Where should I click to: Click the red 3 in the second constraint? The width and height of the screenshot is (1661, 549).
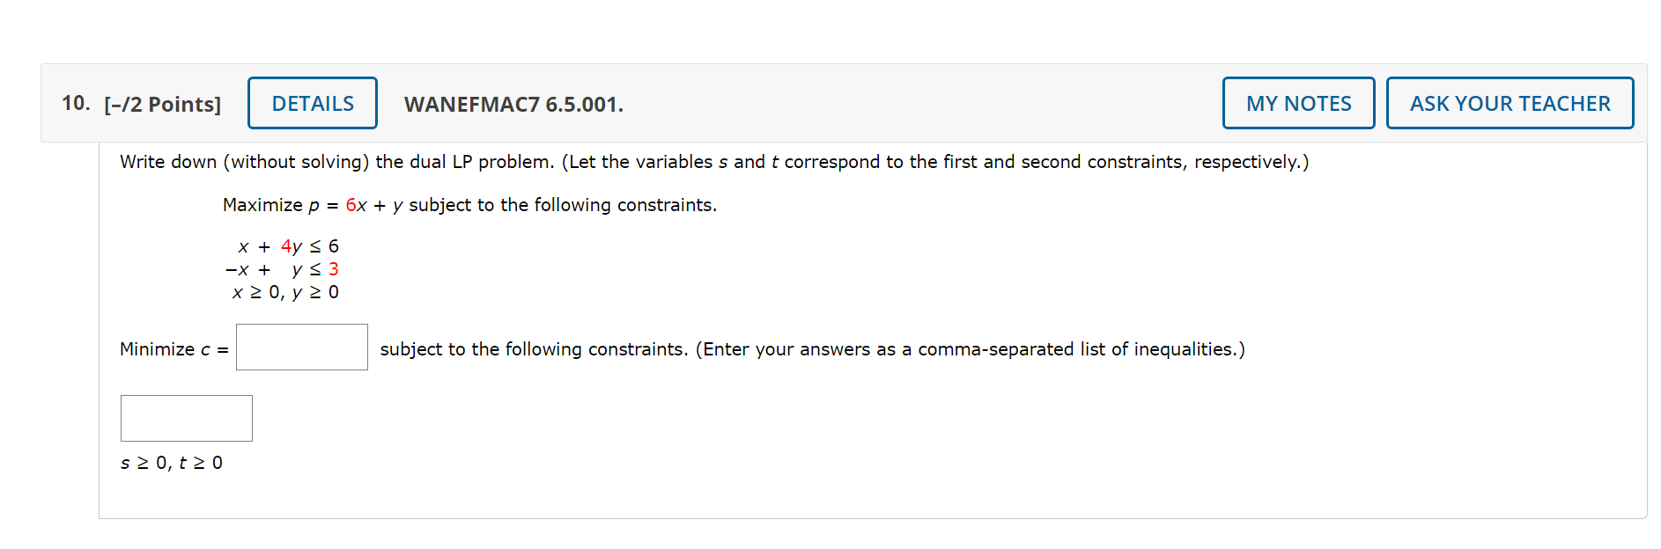tap(332, 269)
